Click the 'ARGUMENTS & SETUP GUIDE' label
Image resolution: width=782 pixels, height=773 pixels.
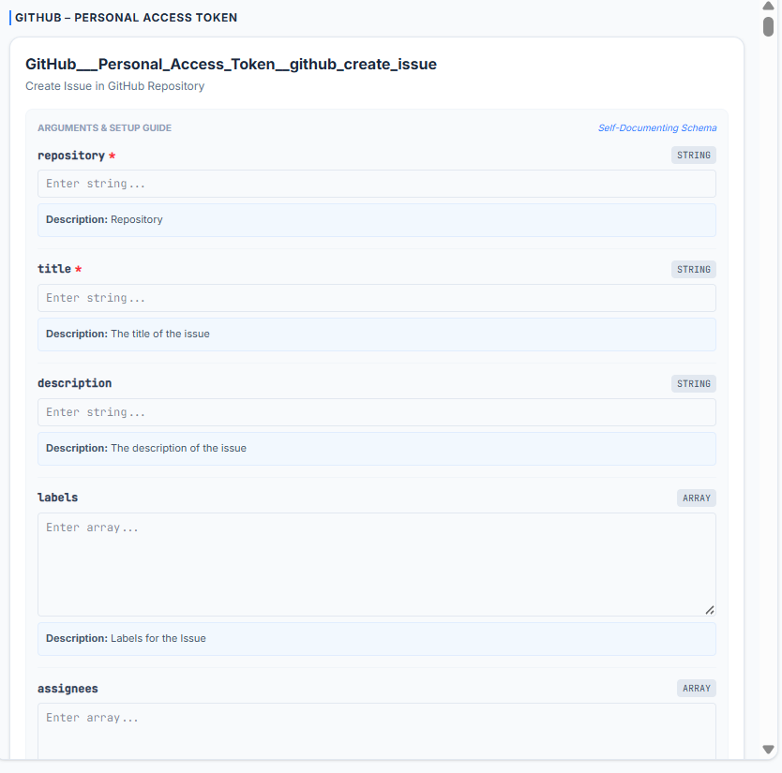pyautogui.click(x=104, y=128)
